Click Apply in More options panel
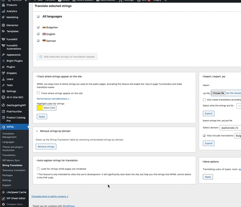This screenshot has width=241, height=207. pyautogui.click(x=208, y=177)
